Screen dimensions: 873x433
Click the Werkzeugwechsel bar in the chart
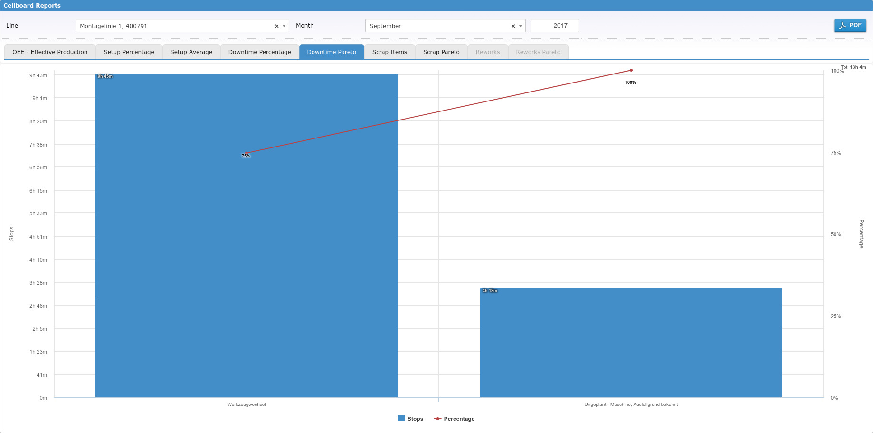tap(246, 261)
